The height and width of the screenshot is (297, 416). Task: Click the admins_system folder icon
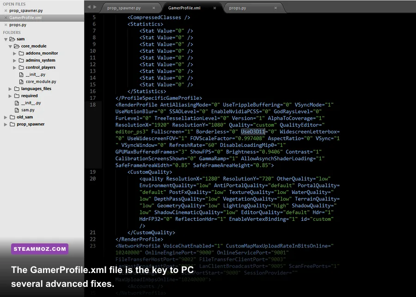pos(21,61)
